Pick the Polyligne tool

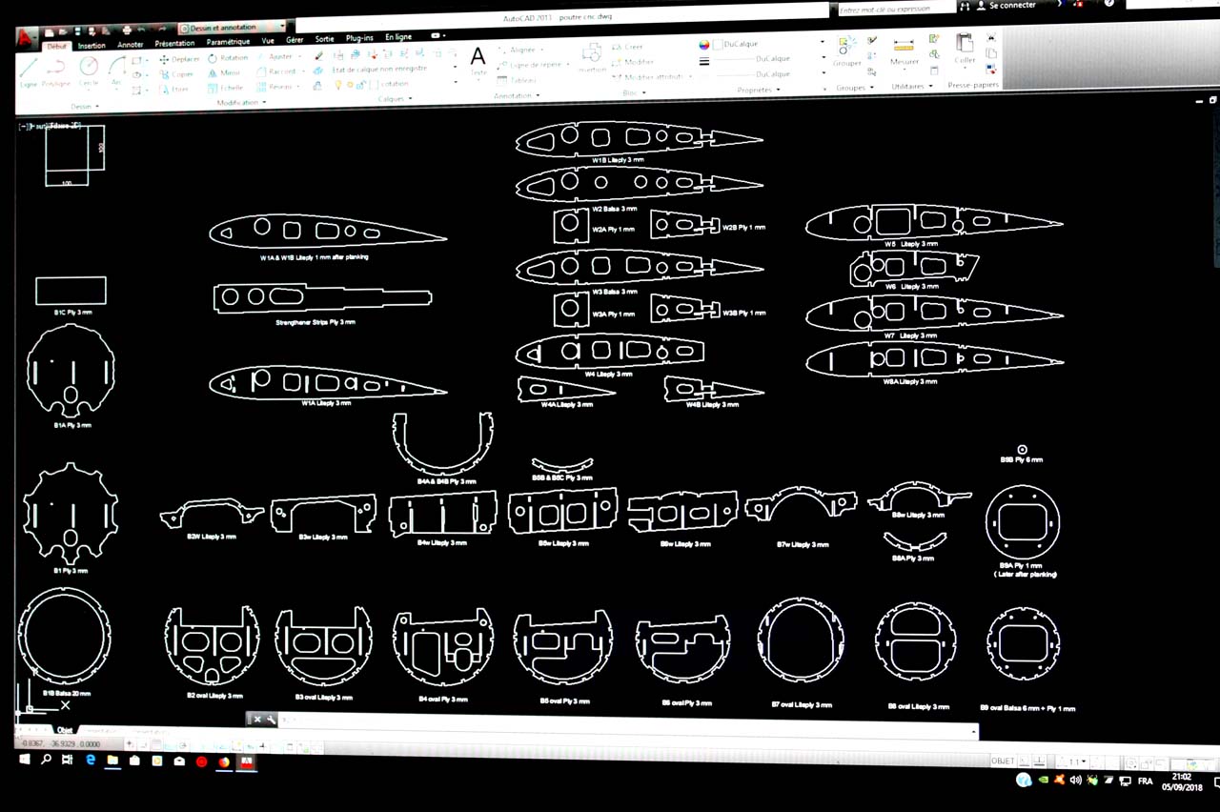pos(56,70)
